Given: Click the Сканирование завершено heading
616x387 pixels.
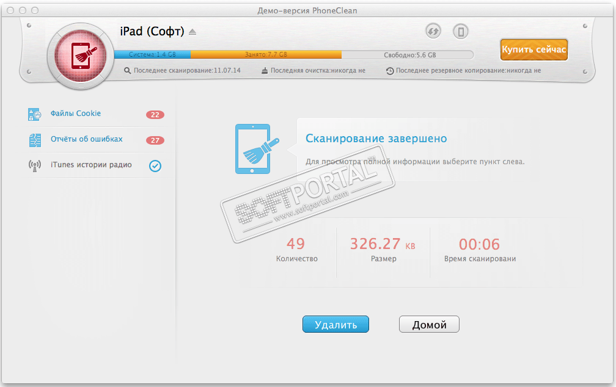Looking at the screenshot, I should coord(376,139).
